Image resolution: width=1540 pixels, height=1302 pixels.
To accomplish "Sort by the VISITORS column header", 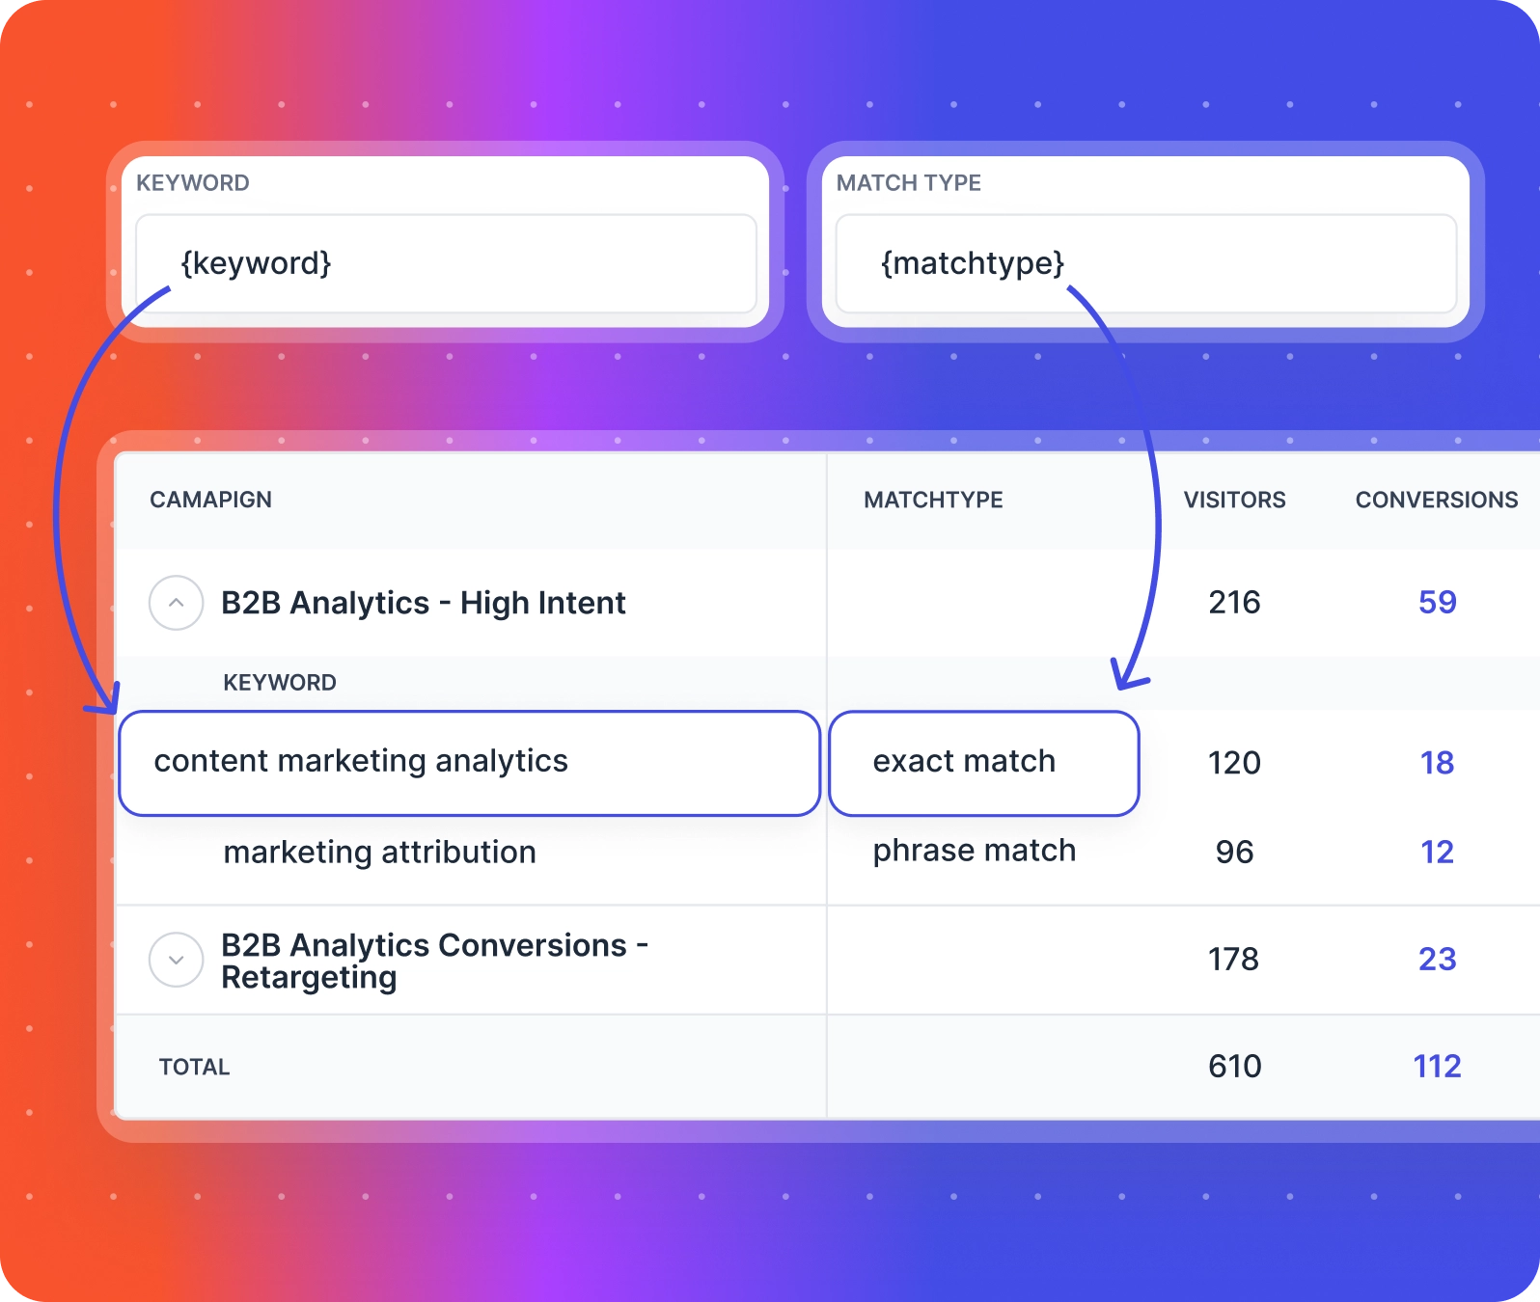I will coord(1235,500).
